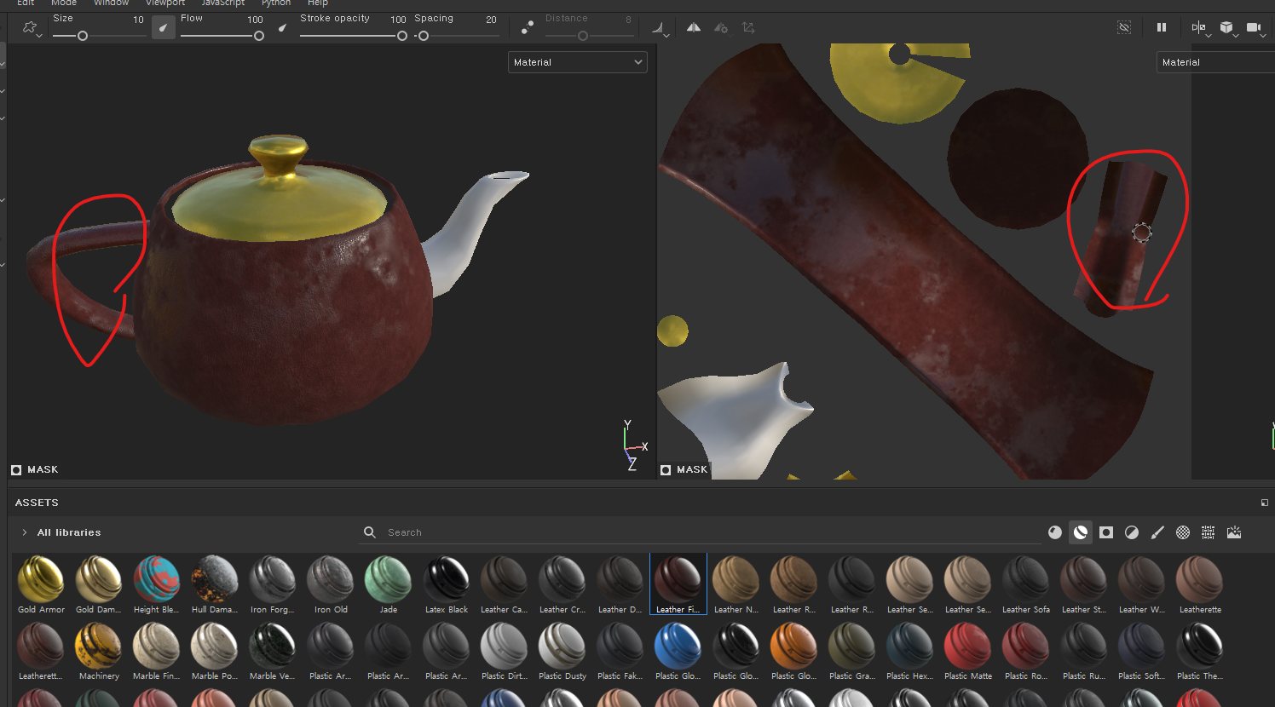The image size is (1275, 707).
Task: Open the Material dropdown in 3D viewport
Action: point(578,62)
